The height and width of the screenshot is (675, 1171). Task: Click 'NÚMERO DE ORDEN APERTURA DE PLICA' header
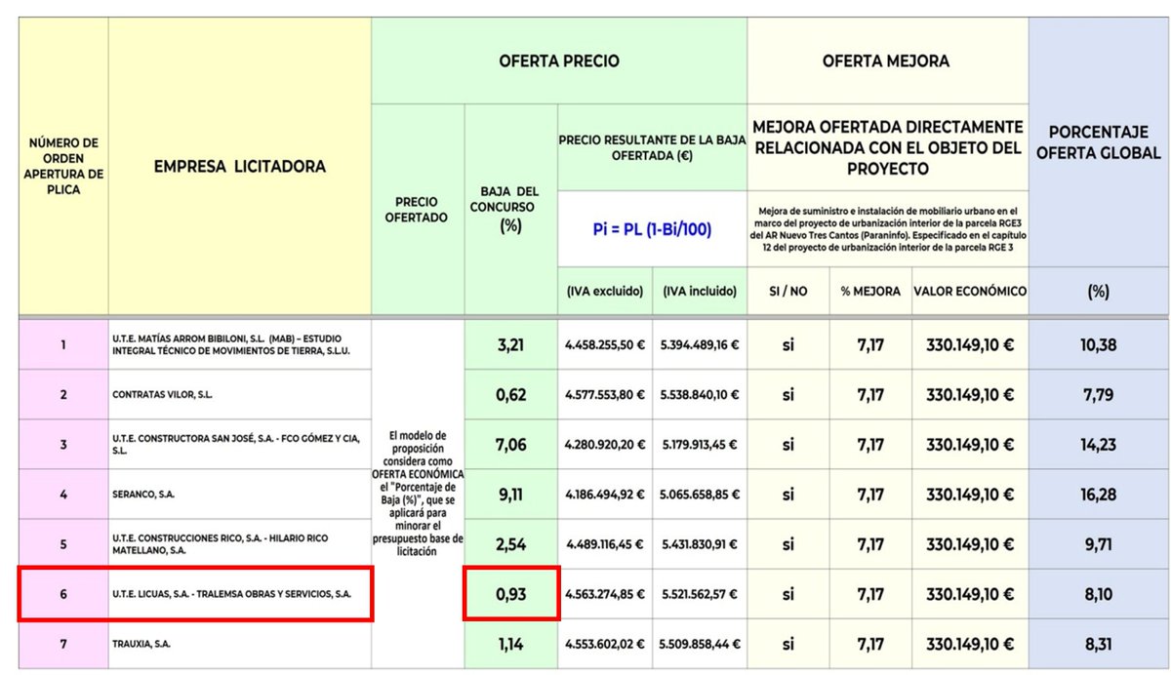63,167
